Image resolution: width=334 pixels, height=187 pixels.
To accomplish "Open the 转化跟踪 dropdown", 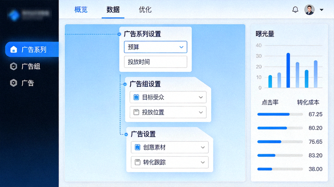I will (x=170, y=162).
